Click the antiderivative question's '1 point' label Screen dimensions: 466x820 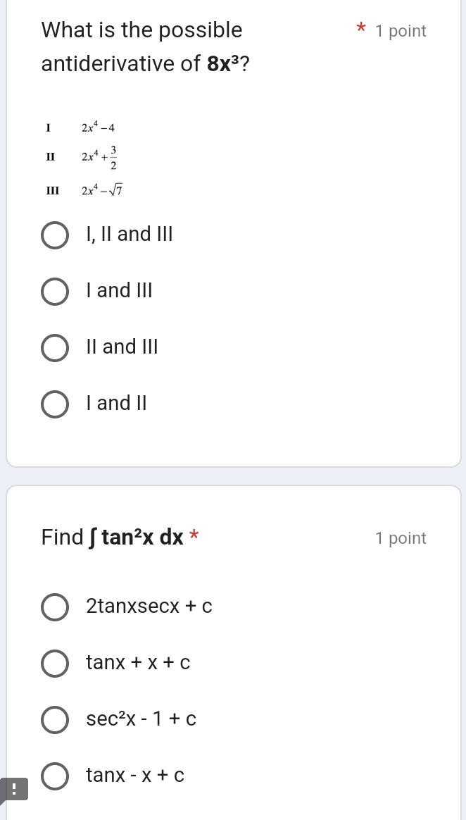[401, 31]
